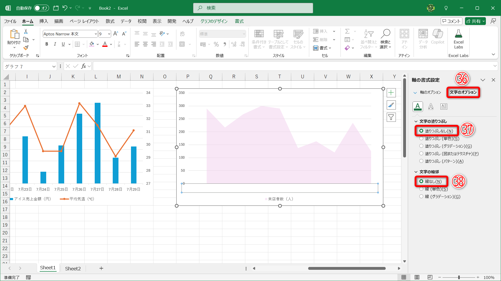Select pattern fill (パターン) radio option

[421, 161]
